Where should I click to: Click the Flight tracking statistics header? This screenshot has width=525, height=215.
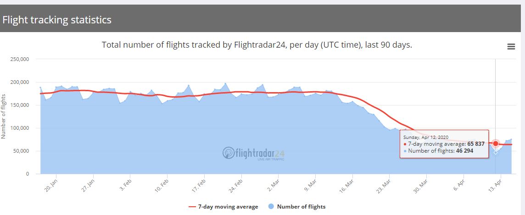click(57, 20)
